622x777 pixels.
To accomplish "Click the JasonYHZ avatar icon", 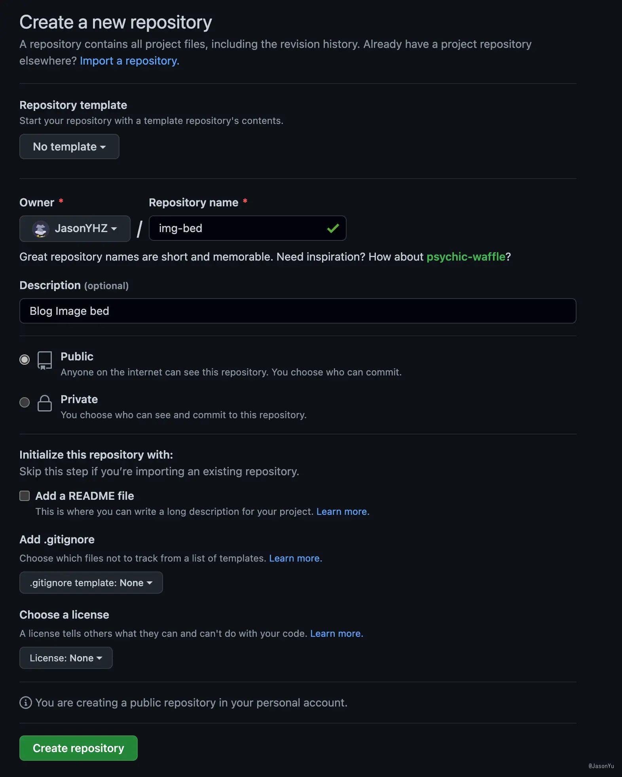I will [x=40, y=229].
